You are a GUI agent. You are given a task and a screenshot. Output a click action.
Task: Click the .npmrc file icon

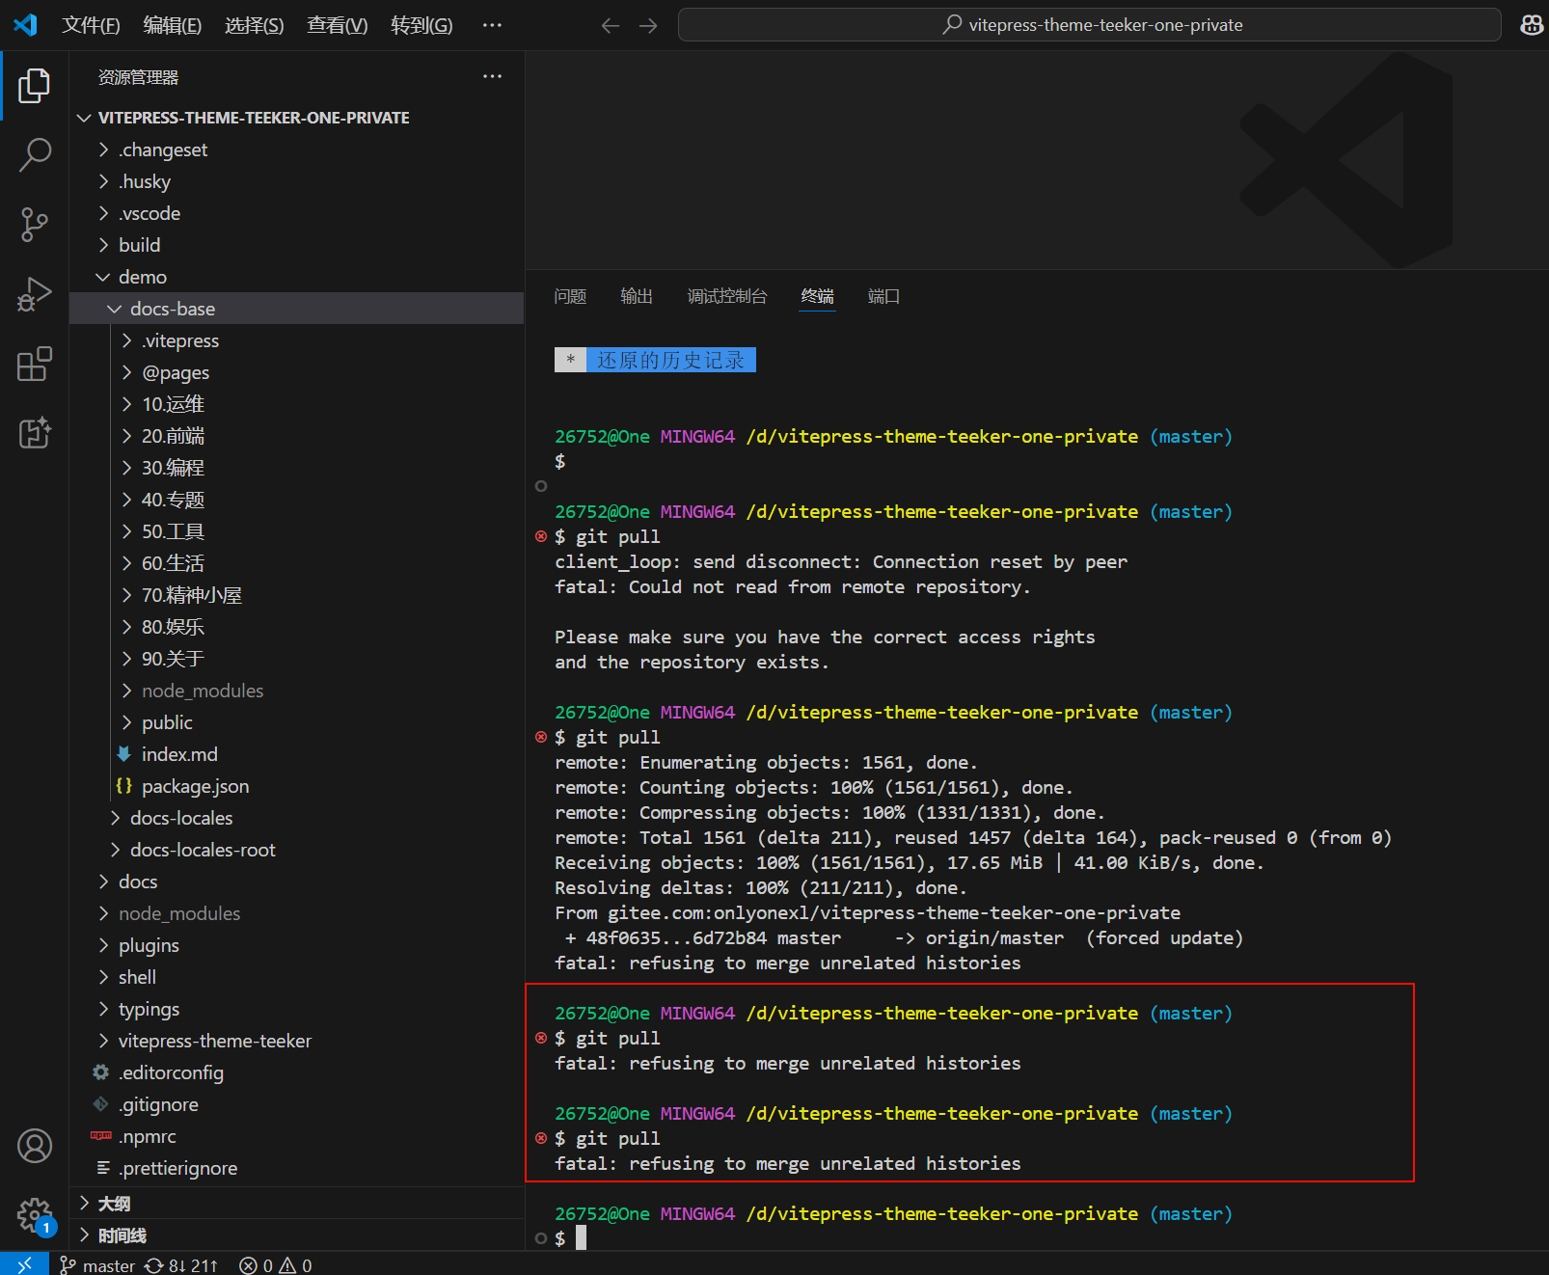click(x=100, y=1136)
